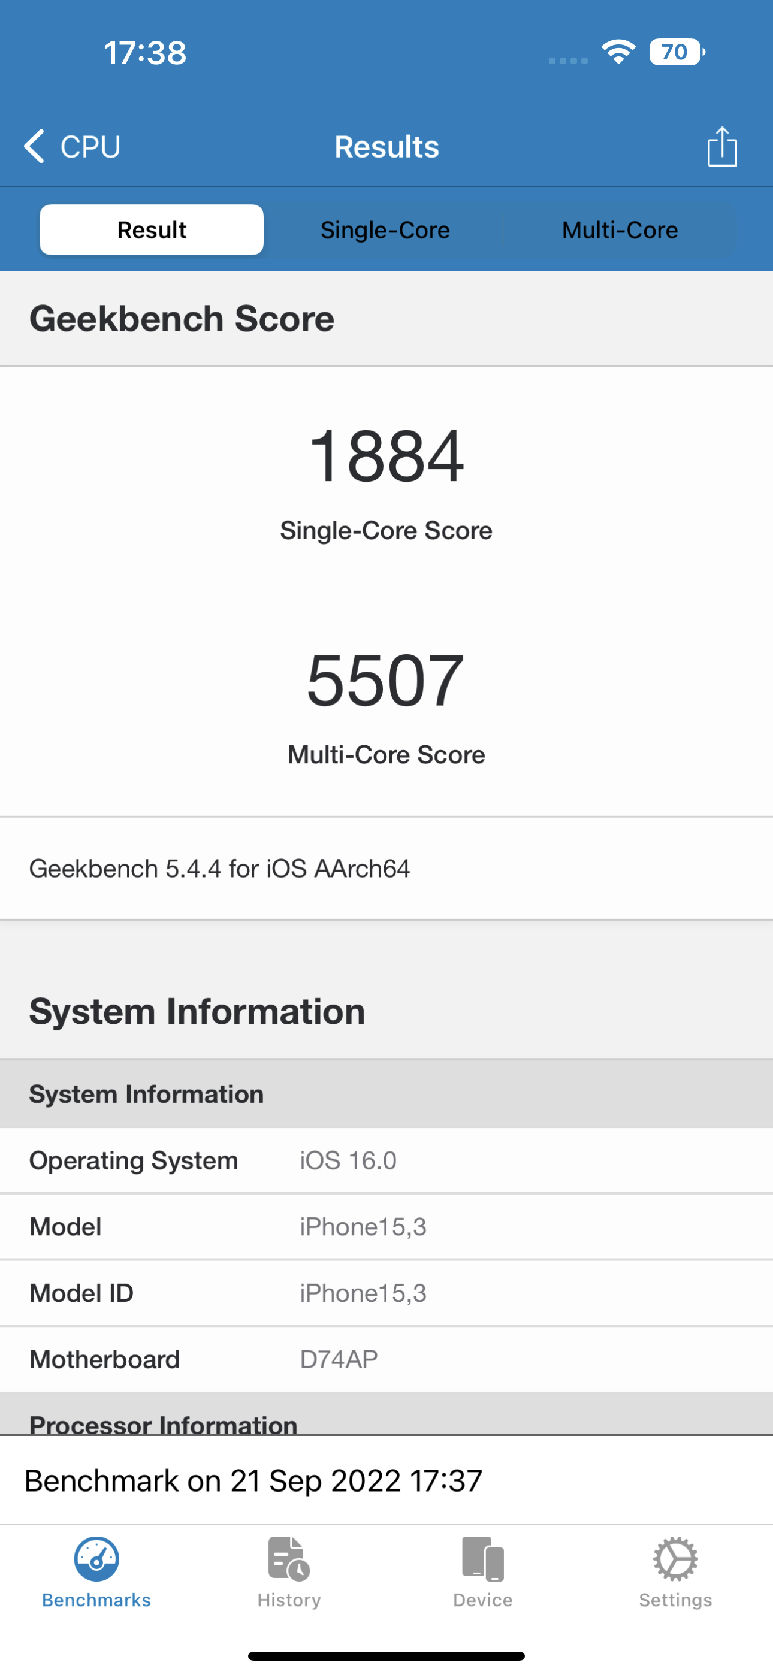773x1675 pixels.
Task: Open the Device phone icon
Action: [483, 1558]
